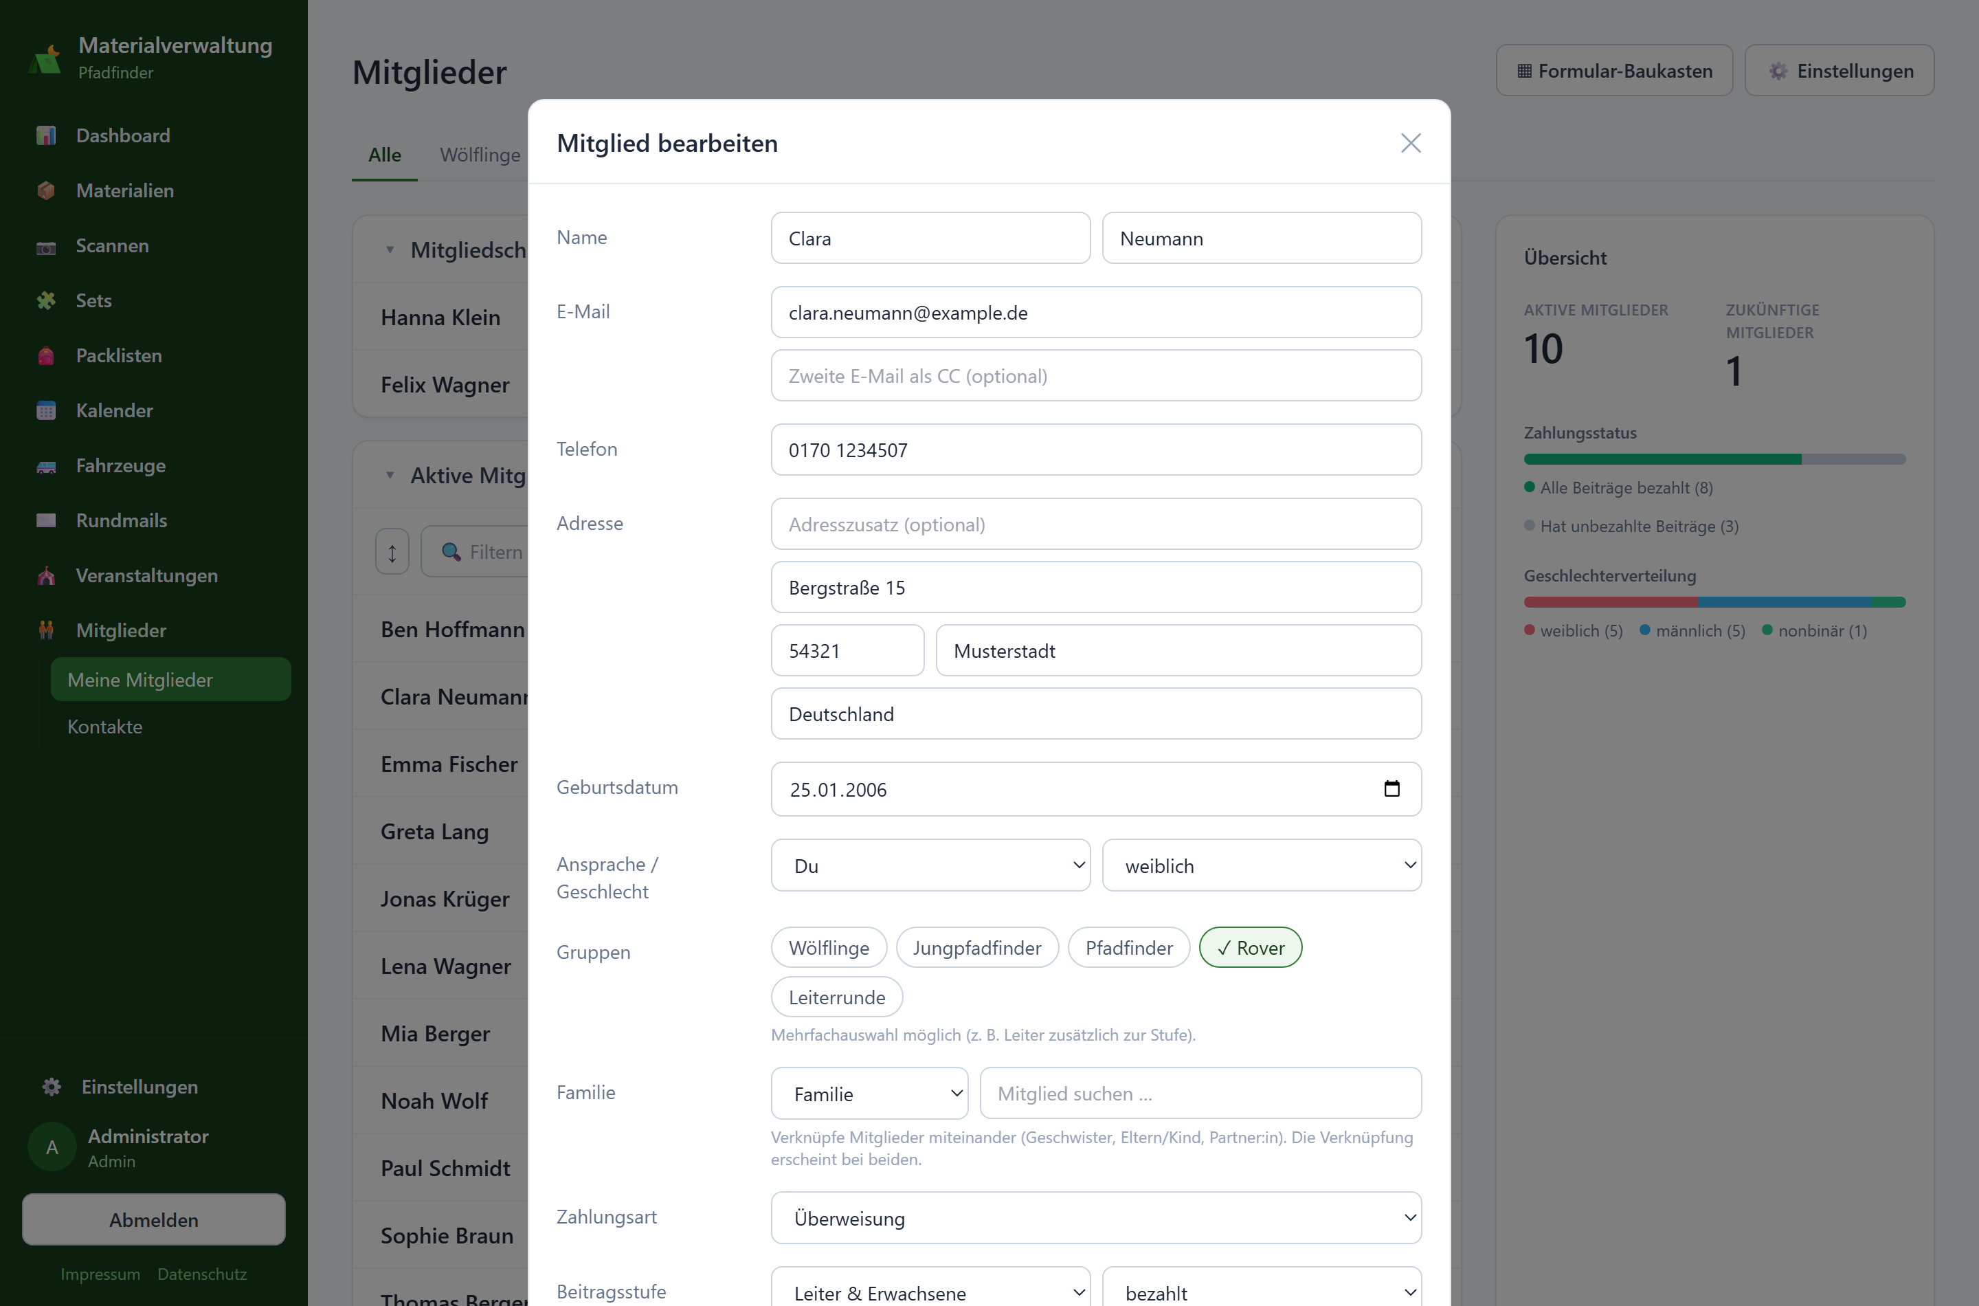Click the Administrator avatar circle

point(52,1148)
